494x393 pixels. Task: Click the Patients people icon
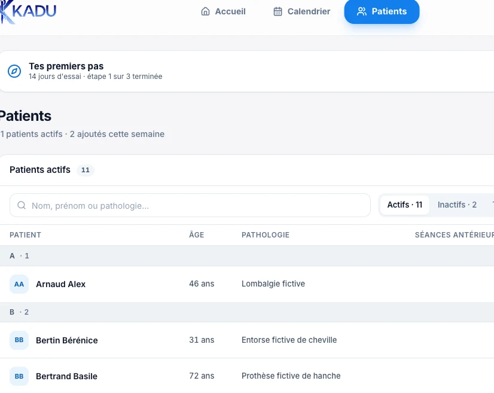362,11
